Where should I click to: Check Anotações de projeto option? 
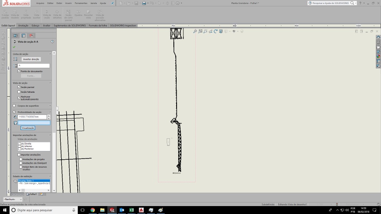21,159
